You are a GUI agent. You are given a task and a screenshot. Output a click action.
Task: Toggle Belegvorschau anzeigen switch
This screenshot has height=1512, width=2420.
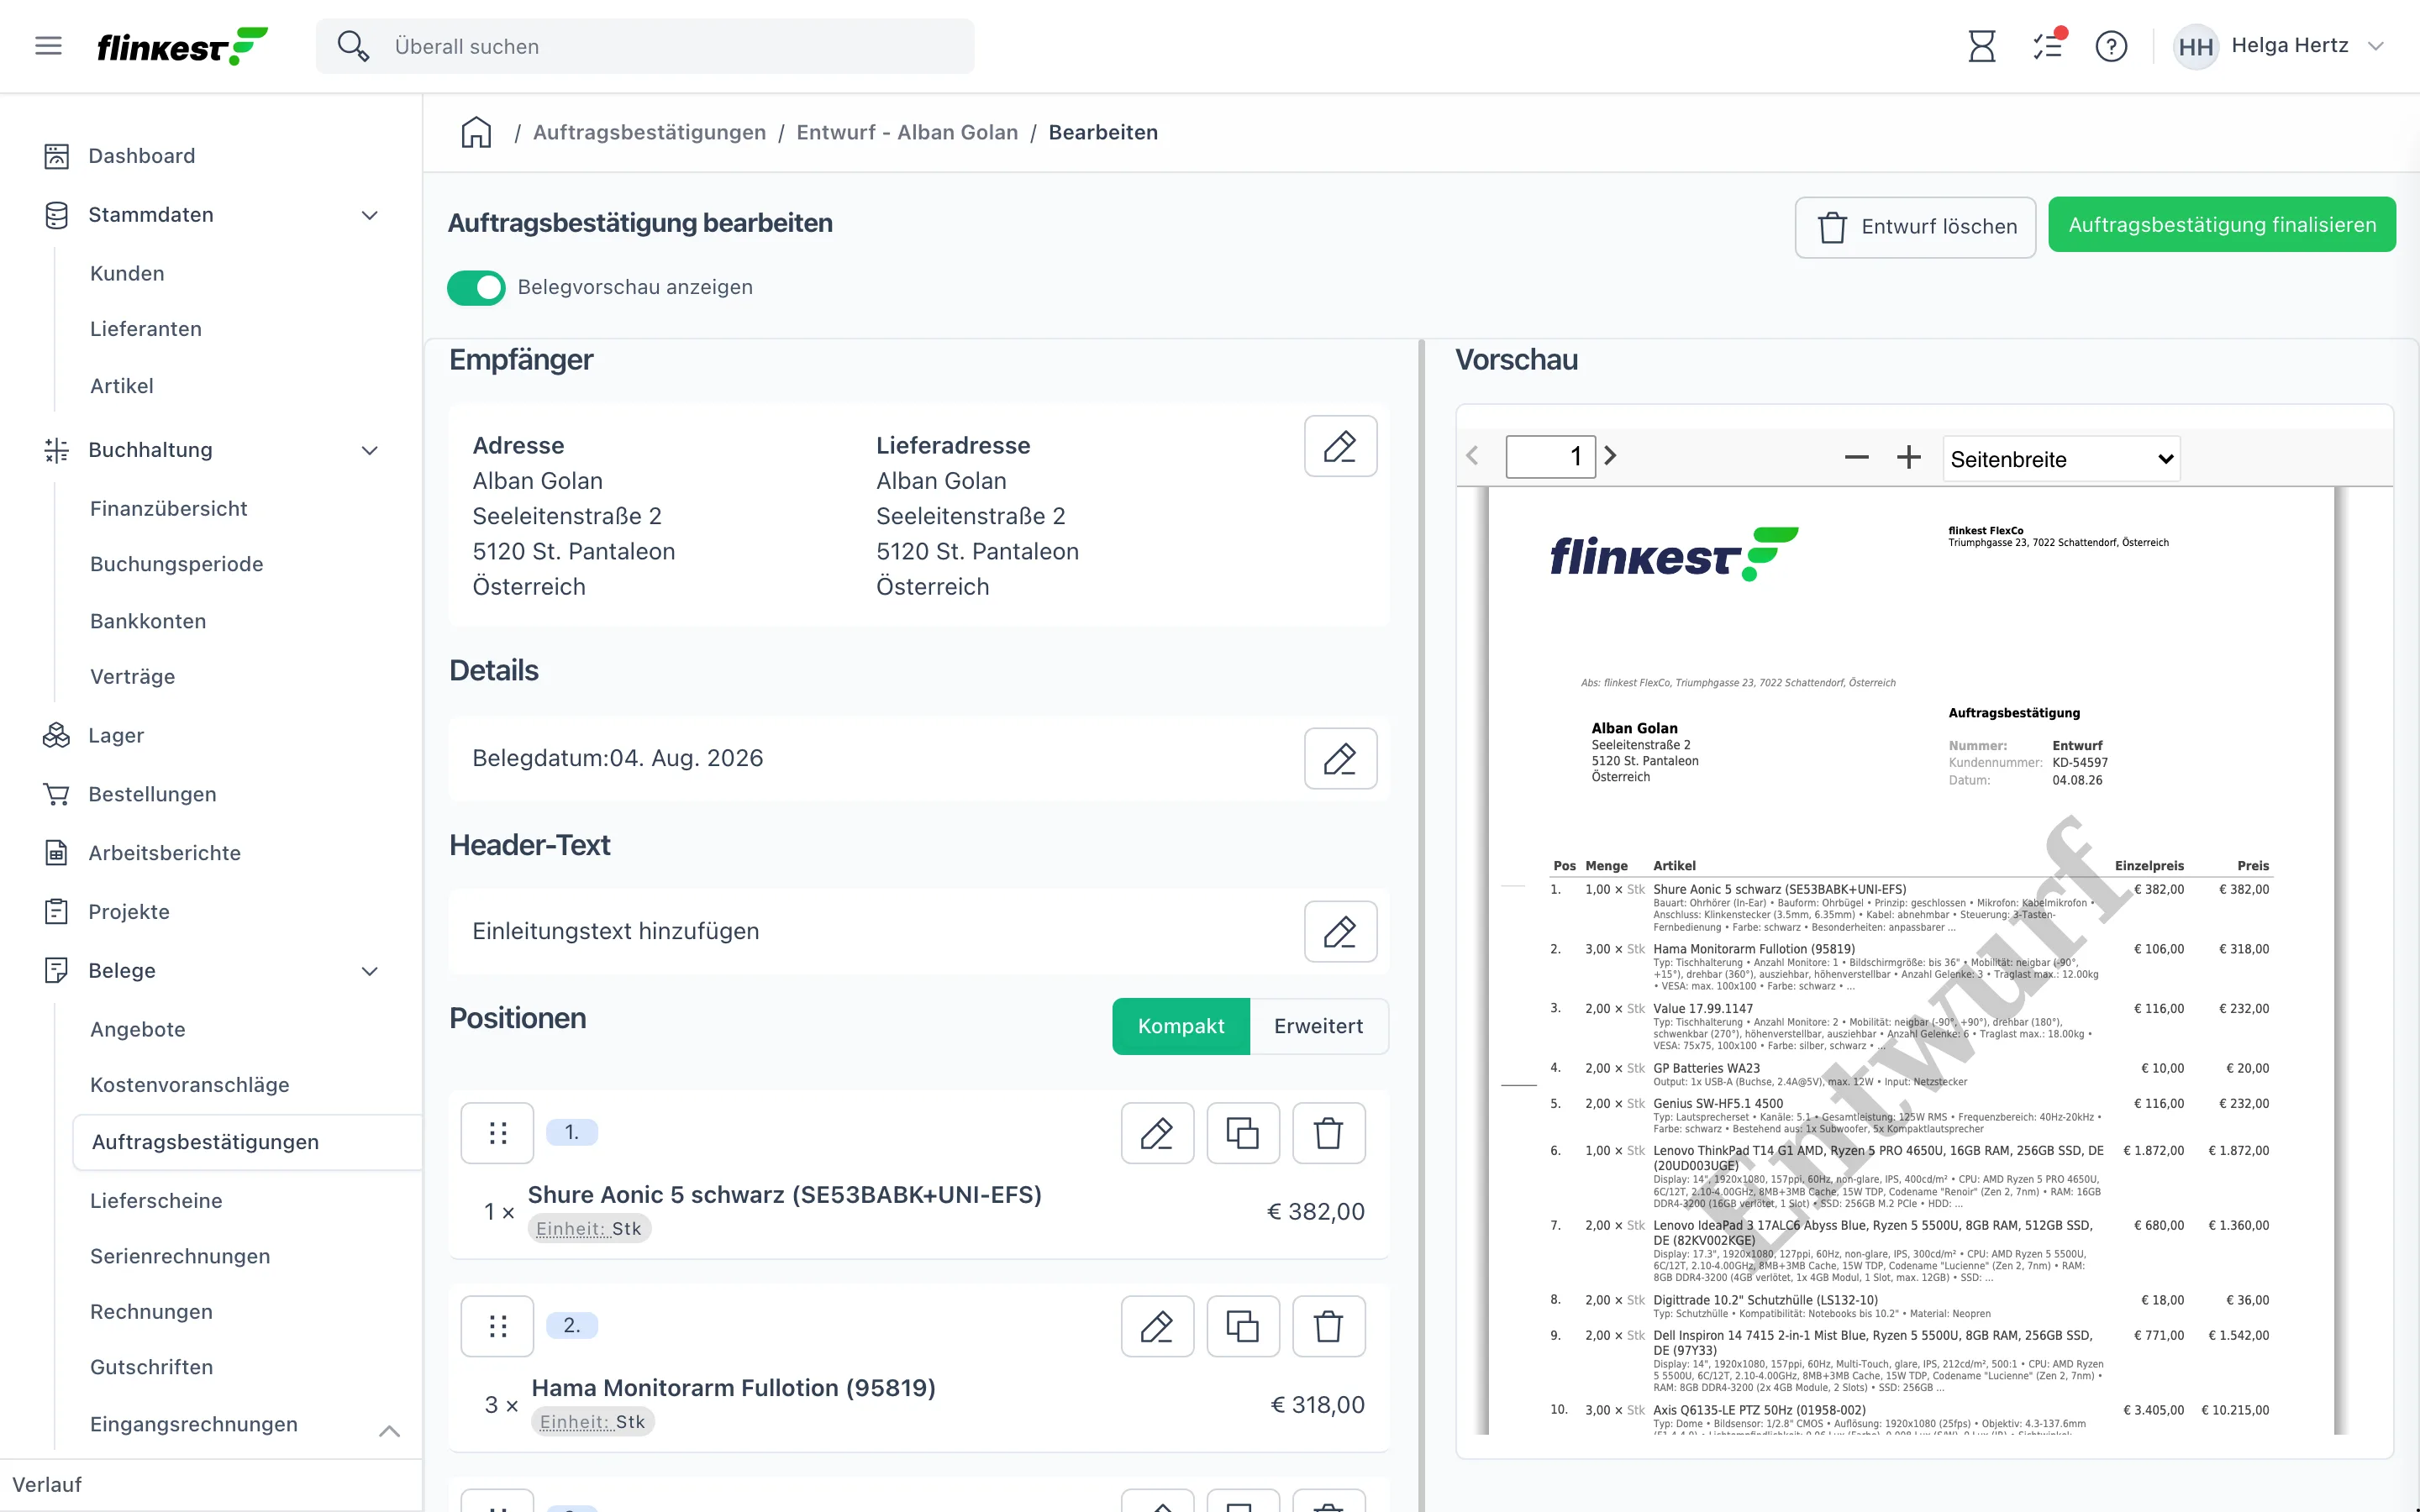tap(476, 288)
